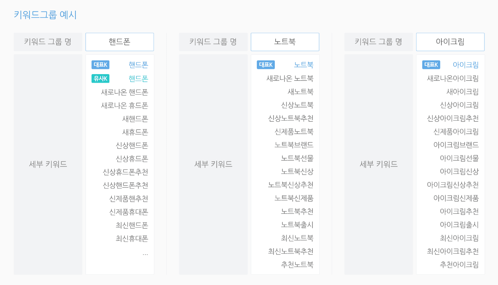498x285 pixels.
Task: Select keyword 노트북브랜드
Action: click(294, 145)
